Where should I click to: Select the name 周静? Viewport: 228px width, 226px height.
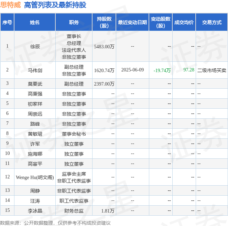click(x=35, y=191)
